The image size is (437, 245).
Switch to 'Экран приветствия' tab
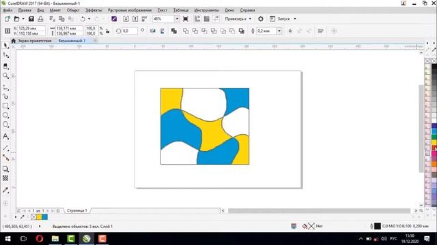35,41
